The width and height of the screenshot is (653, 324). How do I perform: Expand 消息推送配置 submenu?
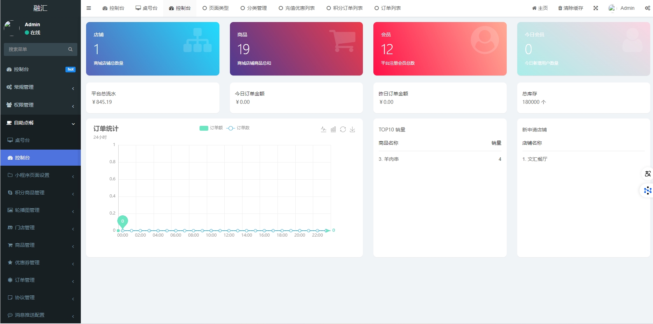click(41, 315)
